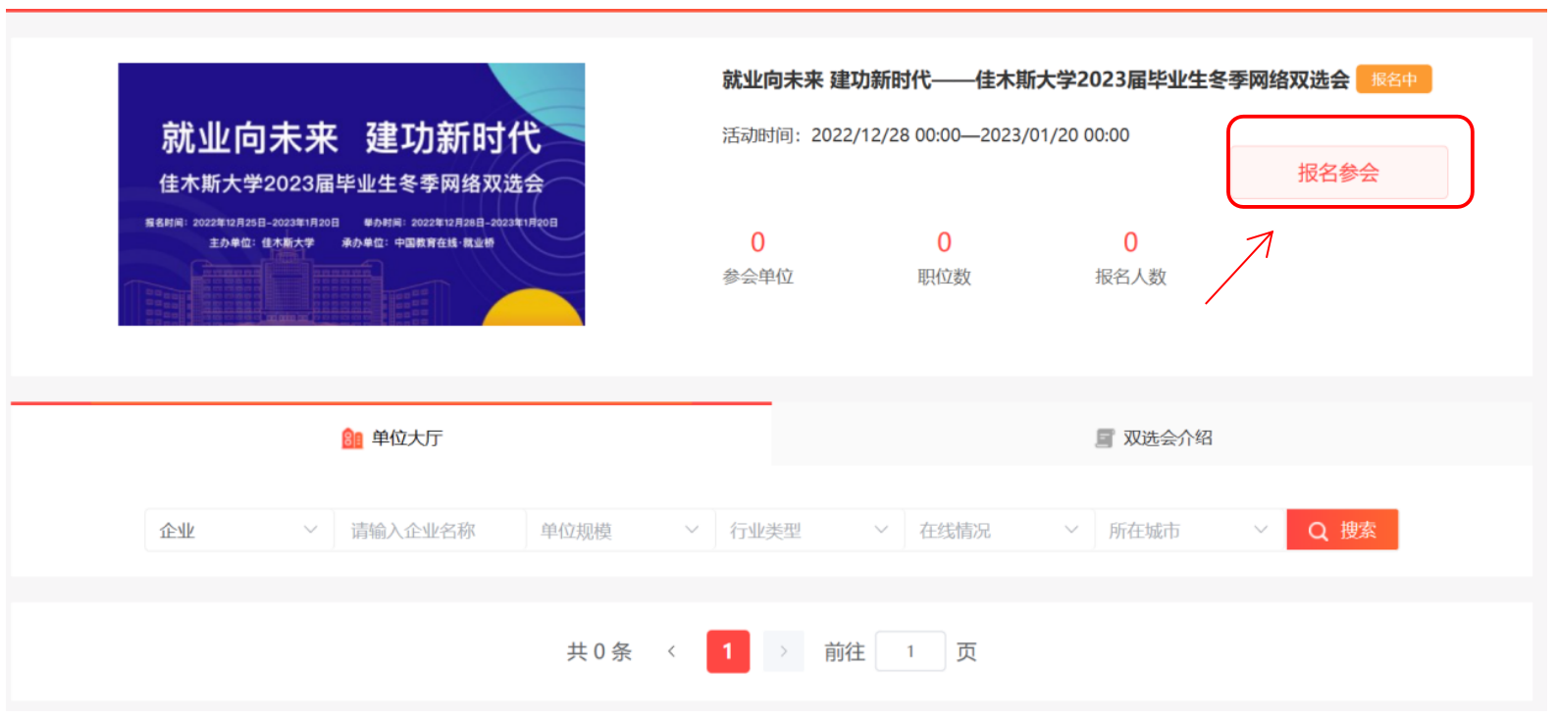Viewport: 1557px width, 721px height.
Task: Click the previous page arrow
Action: [x=672, y=651]
